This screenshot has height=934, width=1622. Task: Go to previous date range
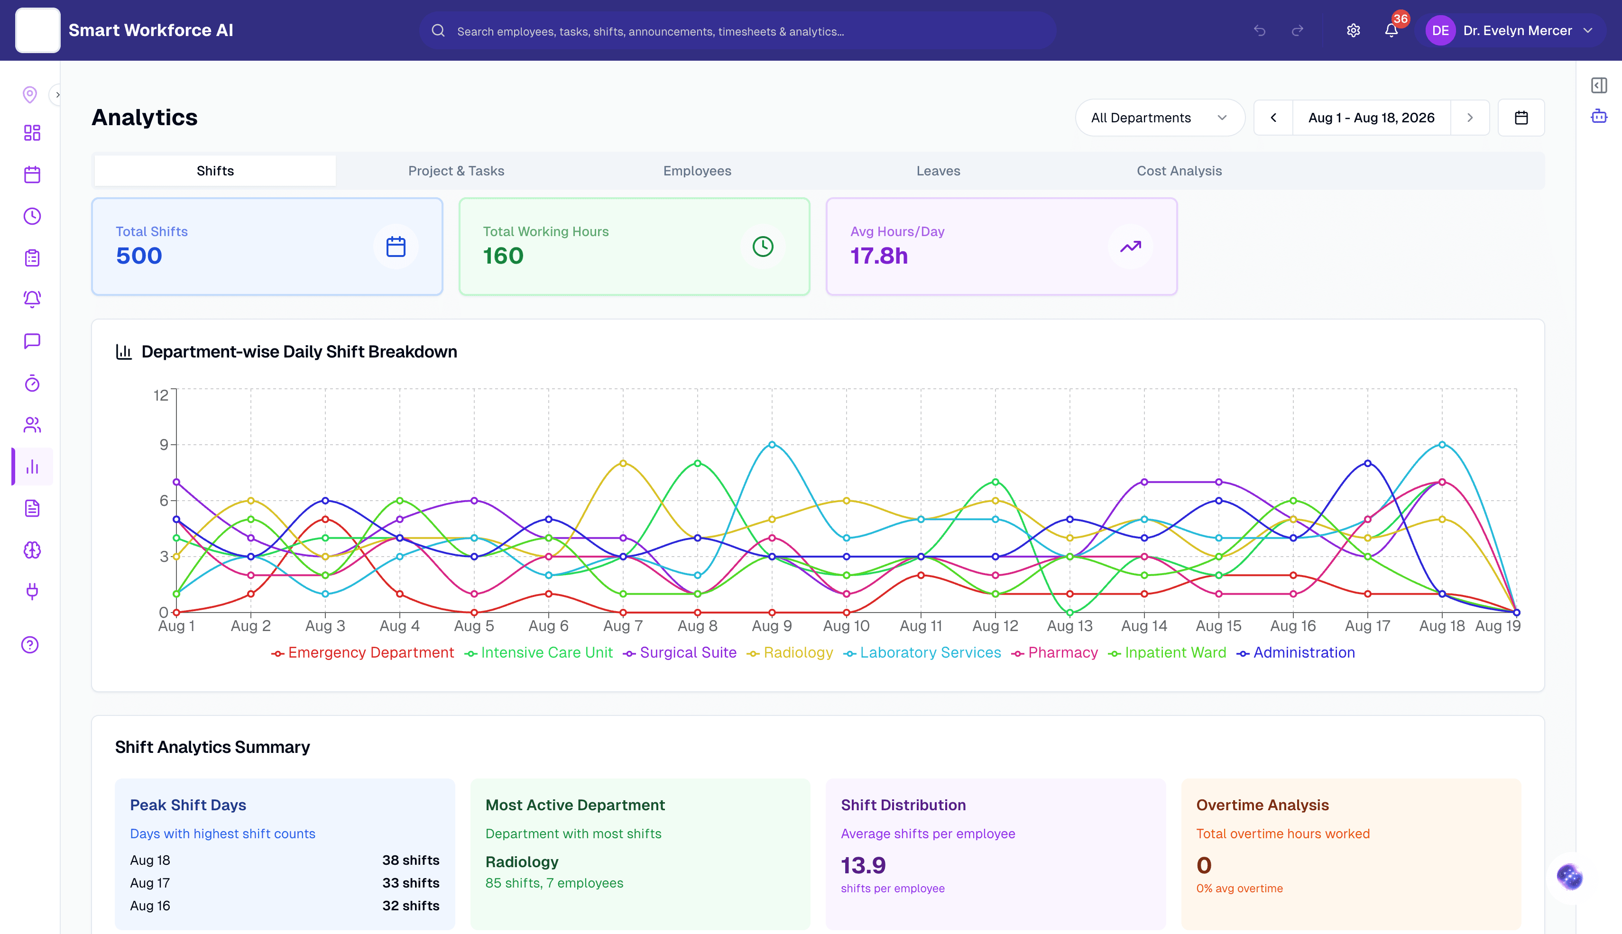(1273, 118)
